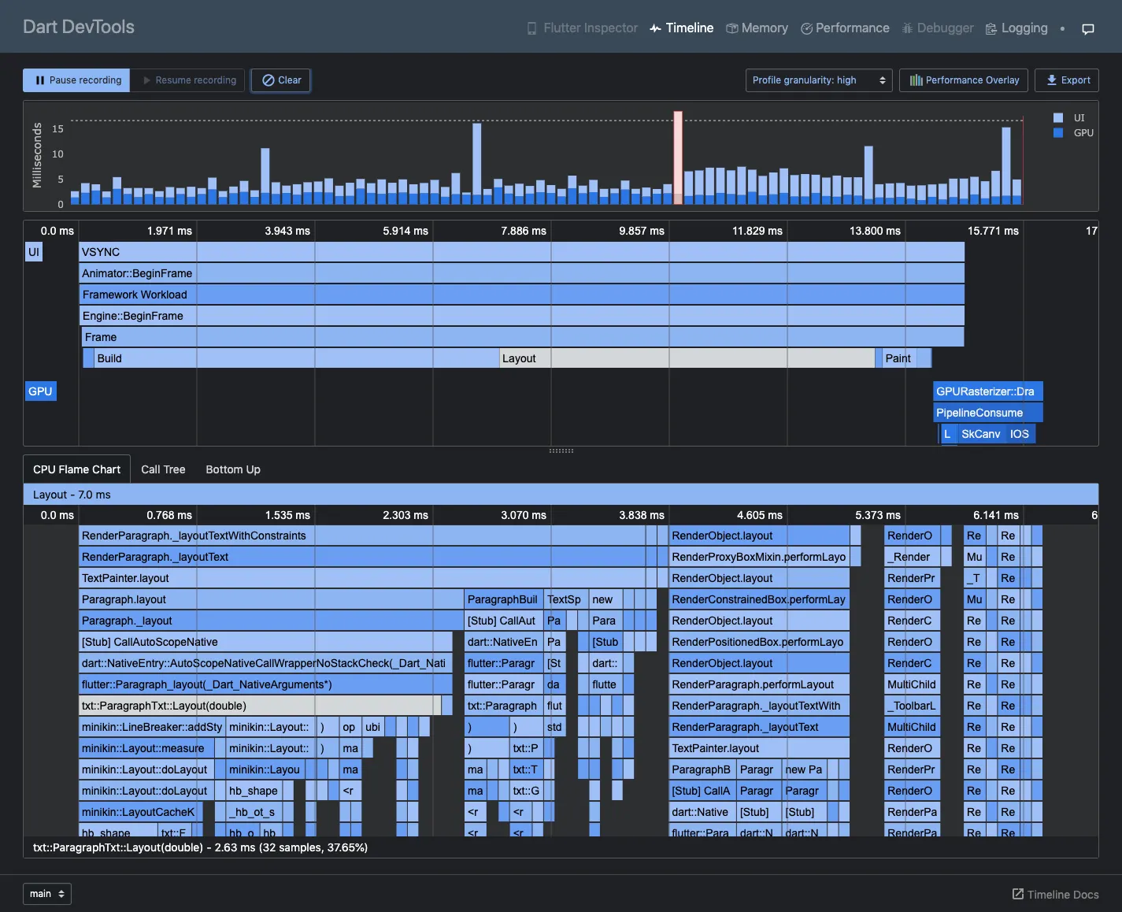The height and width of the screenshot is (912, 1122).
Task: Open the Debugger tab
Action: coord(937,28)
